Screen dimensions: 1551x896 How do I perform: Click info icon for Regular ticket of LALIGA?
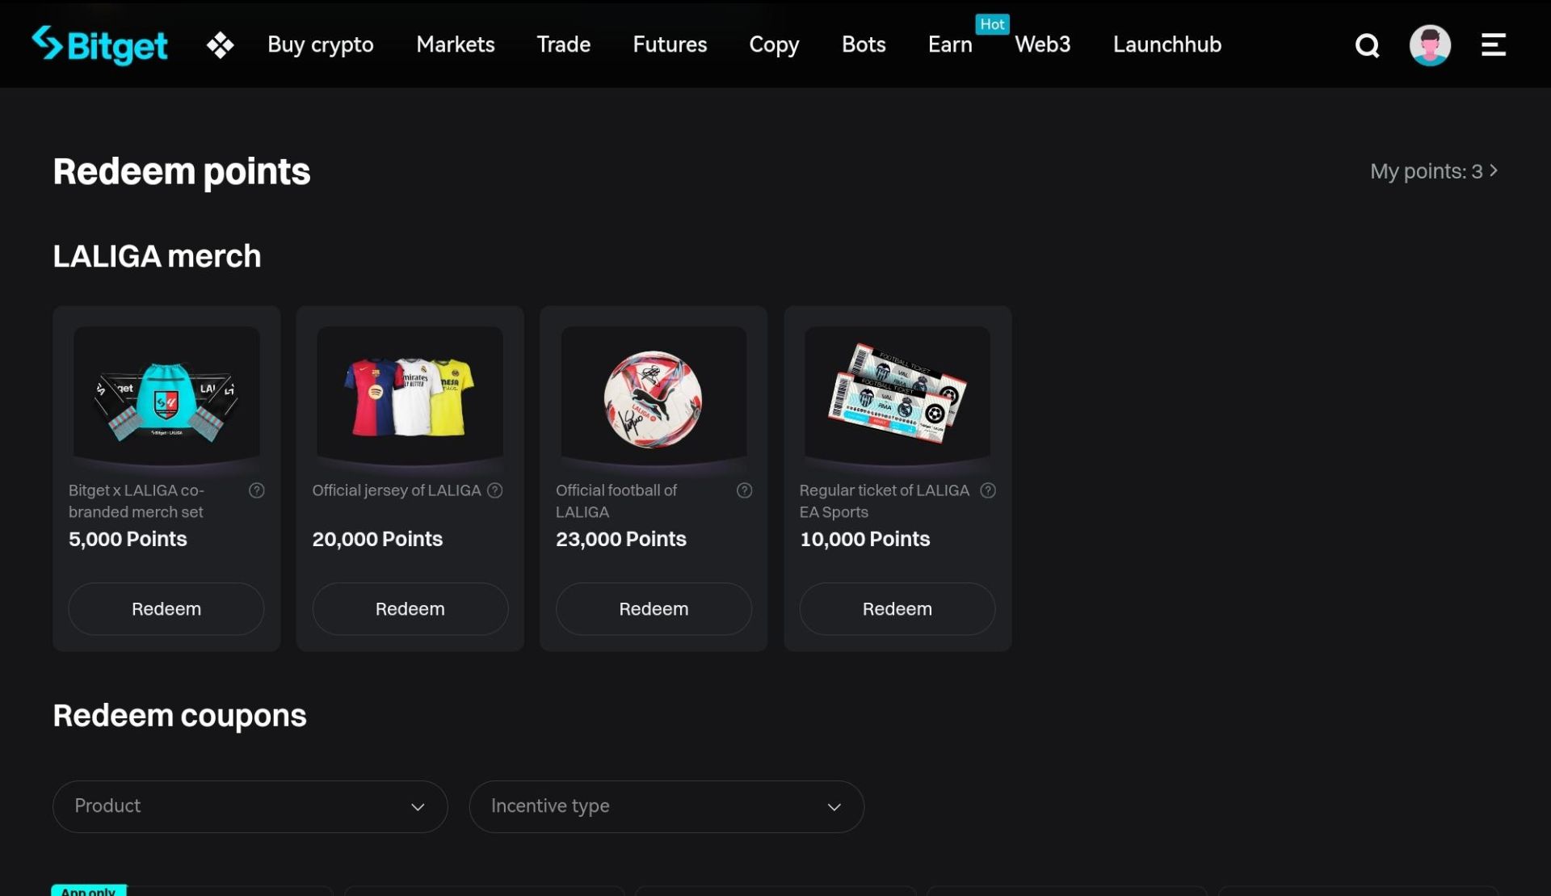988,490
